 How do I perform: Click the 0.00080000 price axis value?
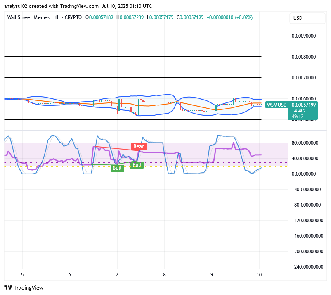coord(304,57)
